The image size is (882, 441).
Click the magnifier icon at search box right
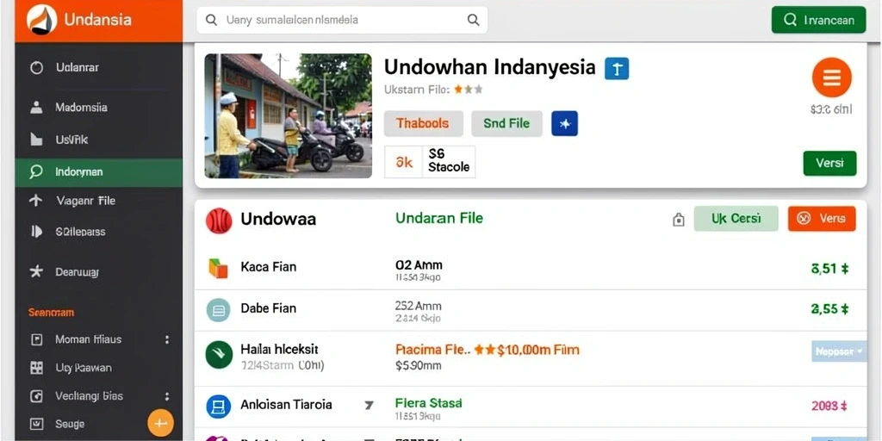click(x=473, y=20)
